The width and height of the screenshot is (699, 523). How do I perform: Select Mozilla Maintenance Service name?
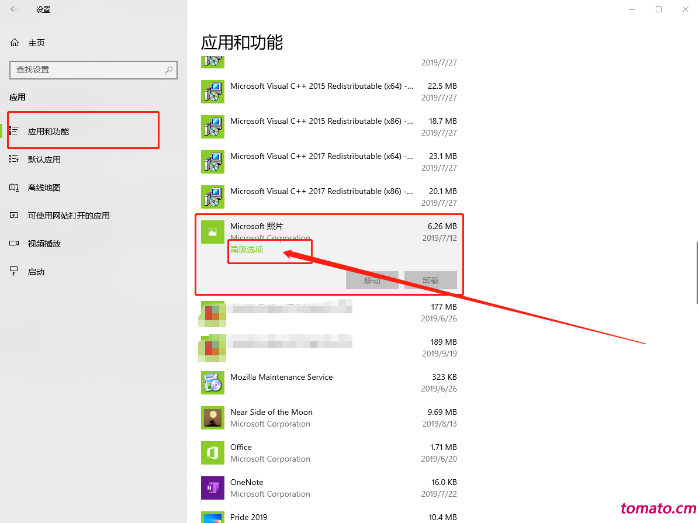pos(281,377)
